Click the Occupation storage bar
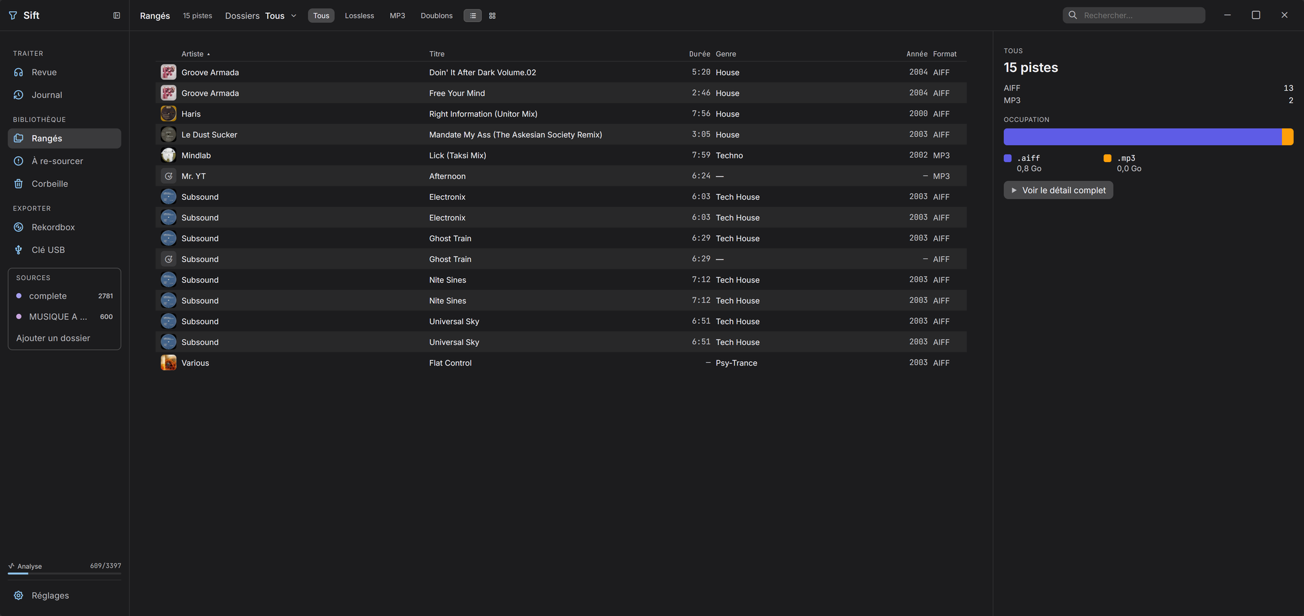Viewport: 1304px width, 616px height. (x=1148, y=137)
